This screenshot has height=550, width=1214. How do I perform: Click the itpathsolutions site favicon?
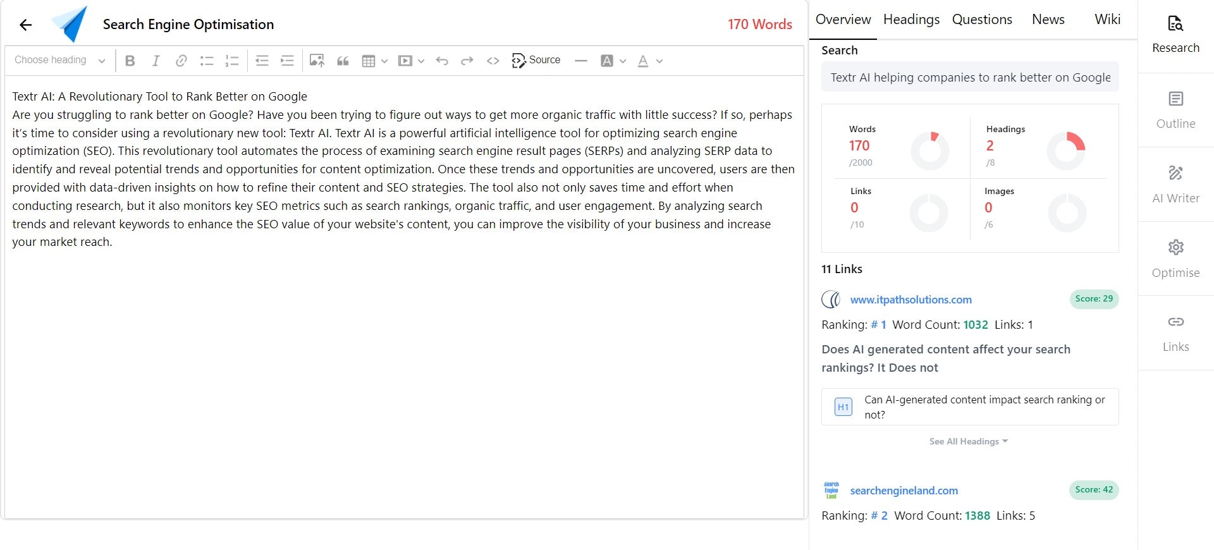[831, 299]
